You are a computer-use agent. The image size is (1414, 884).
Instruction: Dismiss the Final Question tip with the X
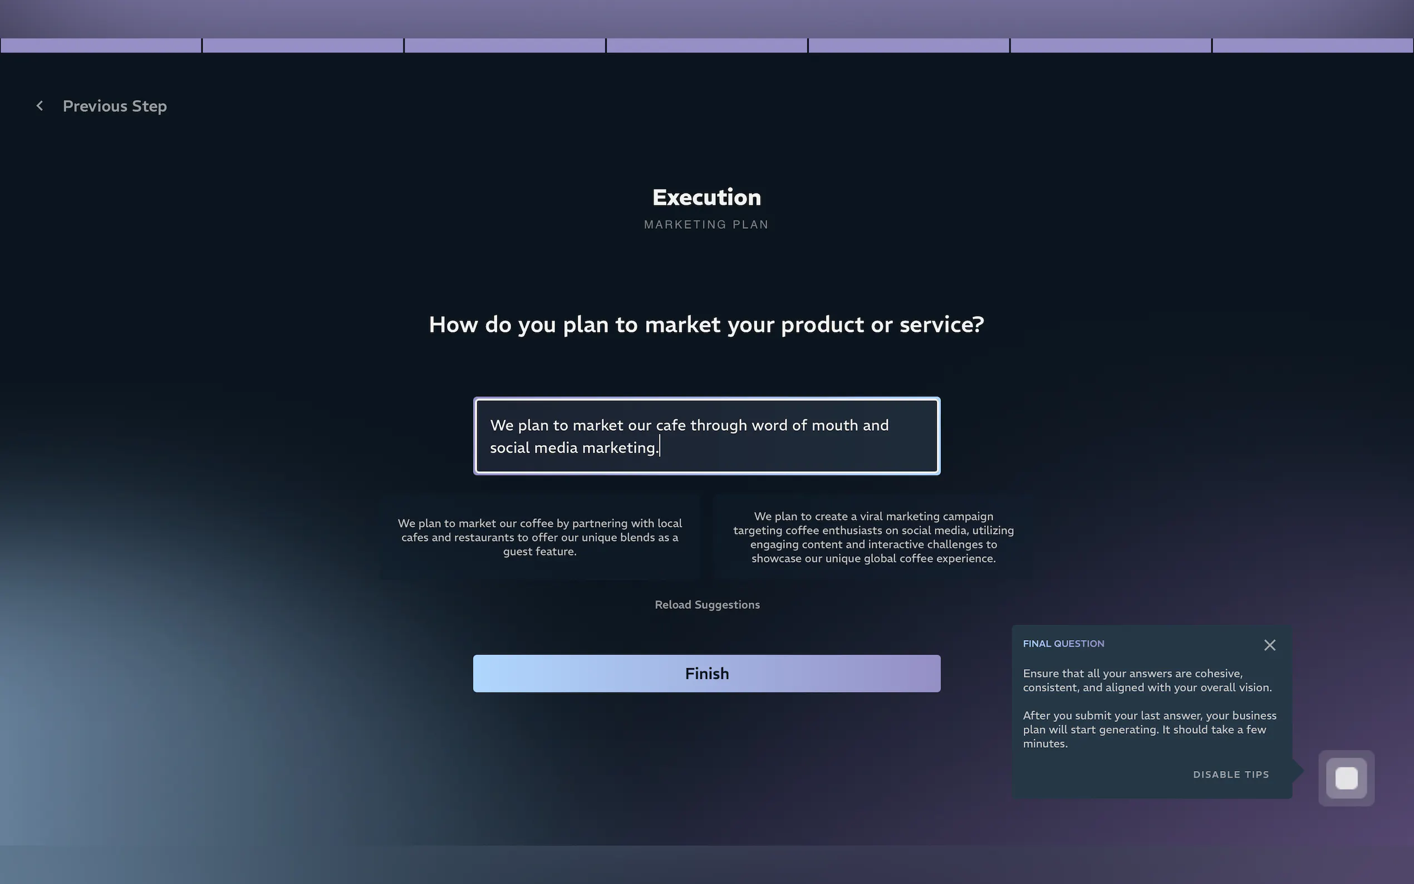coord(1269,645)
